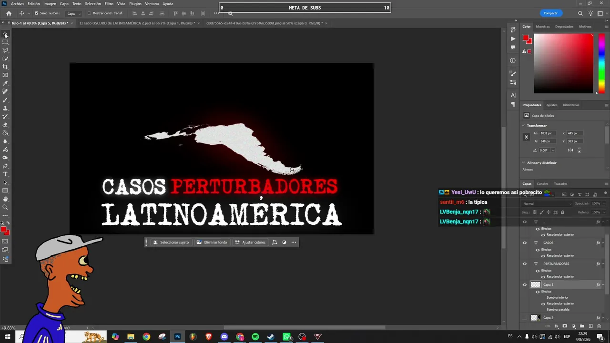Select the Path Selection arrow tool
The image size is (610, 343).
(5, 182)
